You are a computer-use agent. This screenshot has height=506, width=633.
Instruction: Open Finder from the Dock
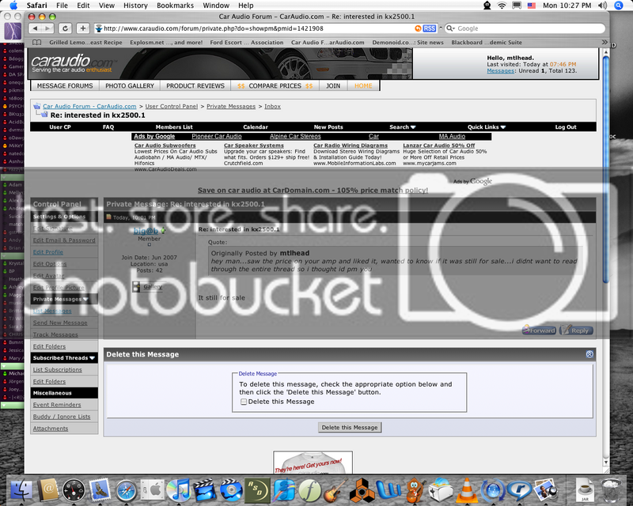[x=21, y=489]
